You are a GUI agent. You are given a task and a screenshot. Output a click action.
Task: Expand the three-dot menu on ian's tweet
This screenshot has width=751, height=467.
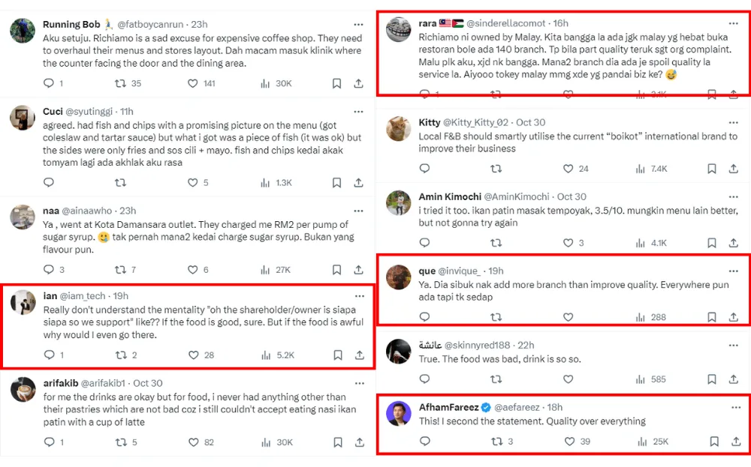[x=360, y=296]
